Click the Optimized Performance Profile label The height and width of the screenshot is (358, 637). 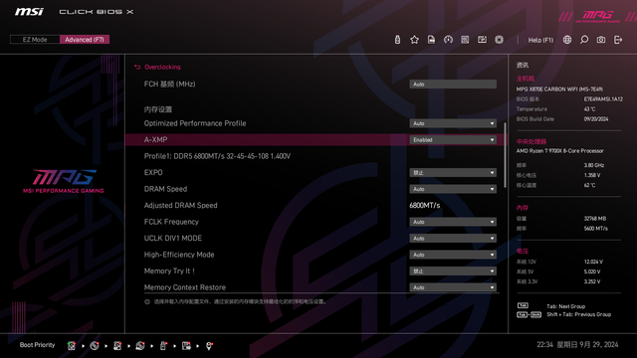pos(195,123)
